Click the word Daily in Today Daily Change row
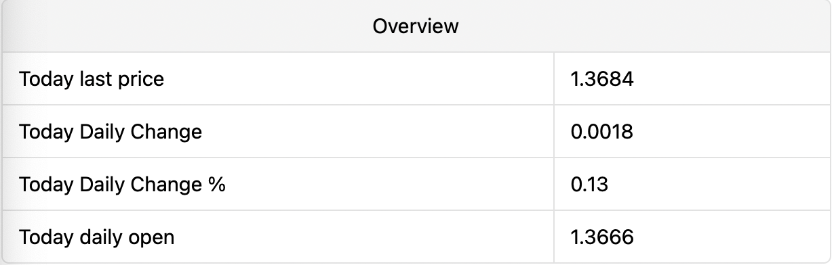Screen dimensions: 834x265 tap(100, 132)
